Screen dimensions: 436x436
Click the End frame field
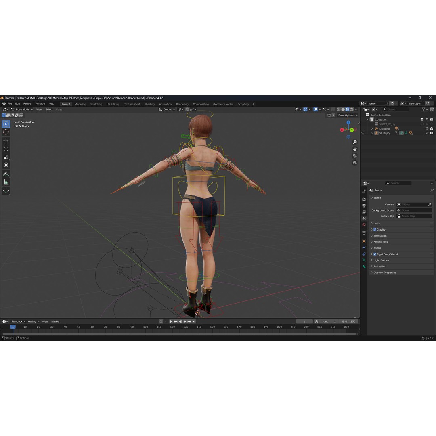point(349,321)
